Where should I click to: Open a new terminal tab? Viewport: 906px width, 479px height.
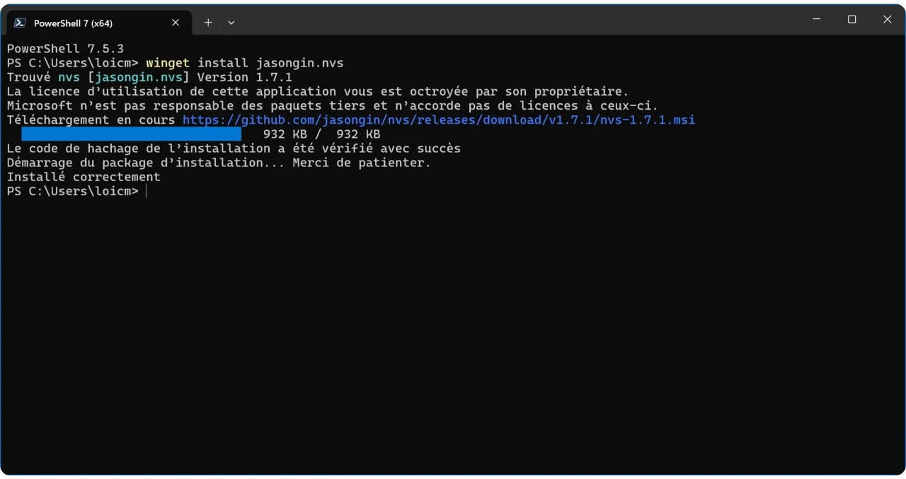coord(208,23)
